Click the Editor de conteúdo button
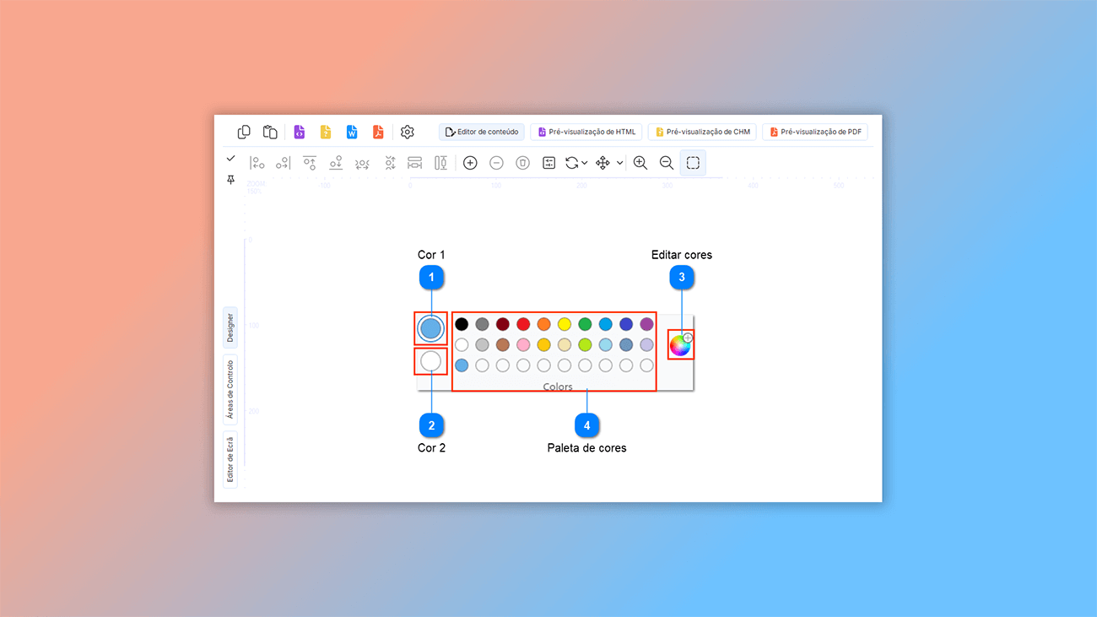The height and width of the screenshot is (617, 1097). tap(481, 132)
